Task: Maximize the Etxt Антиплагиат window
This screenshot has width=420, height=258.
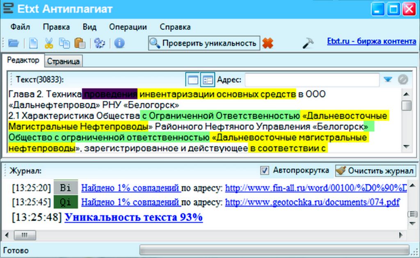Action: (394, 9)
